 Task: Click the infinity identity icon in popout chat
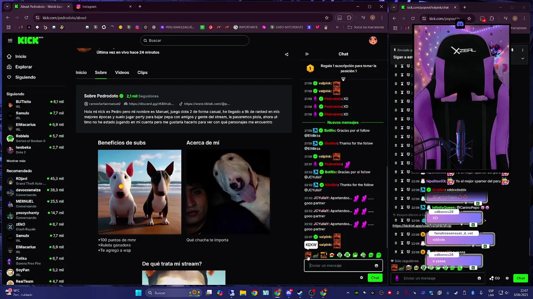497,278
